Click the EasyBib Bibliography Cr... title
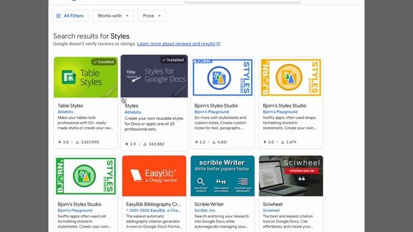The width and height of the screenshot is (413, 232). click(154, 204)
